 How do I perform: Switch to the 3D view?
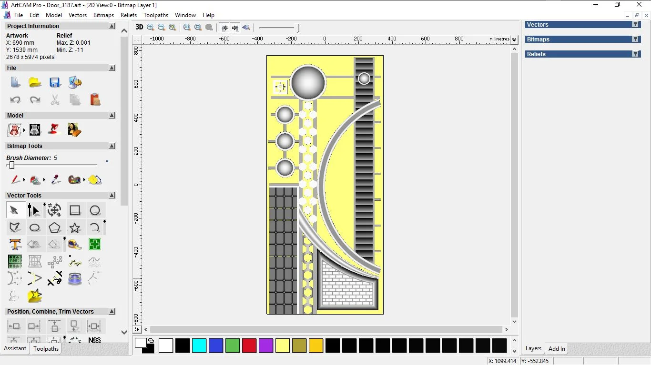point(139,28)
